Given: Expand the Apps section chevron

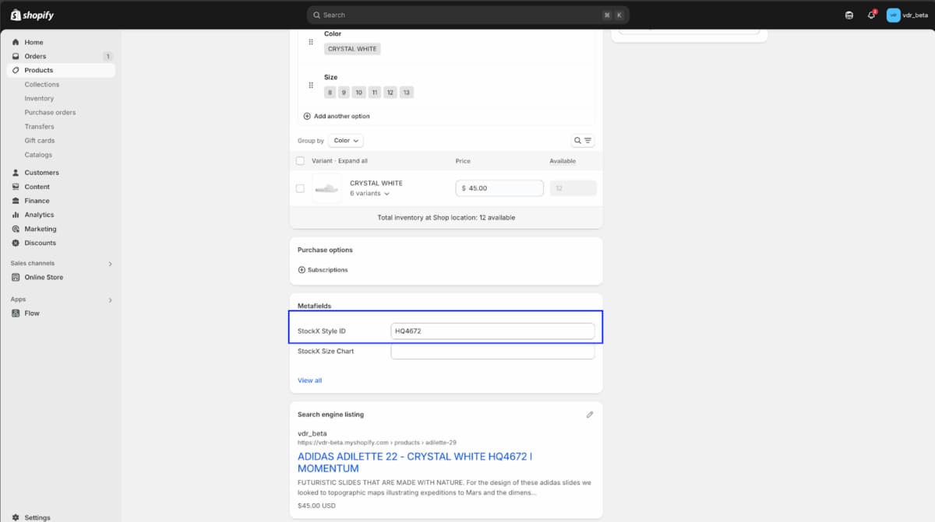Looking at the screenshot, I should pos(110,300).
